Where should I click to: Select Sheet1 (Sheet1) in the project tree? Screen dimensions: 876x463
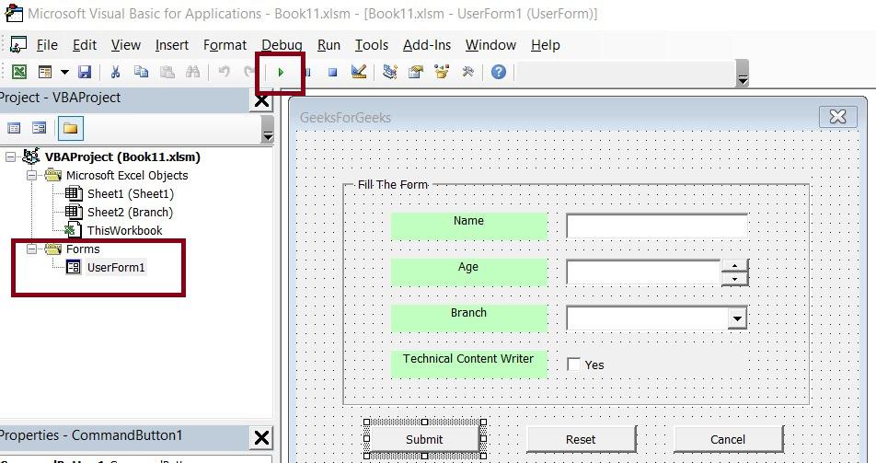pyautogui.click(x=130, y=194)
